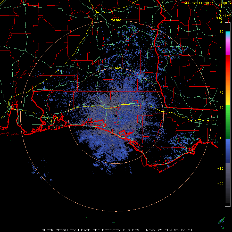Click the 60 value on the dBZ scale

pos(221,62)
